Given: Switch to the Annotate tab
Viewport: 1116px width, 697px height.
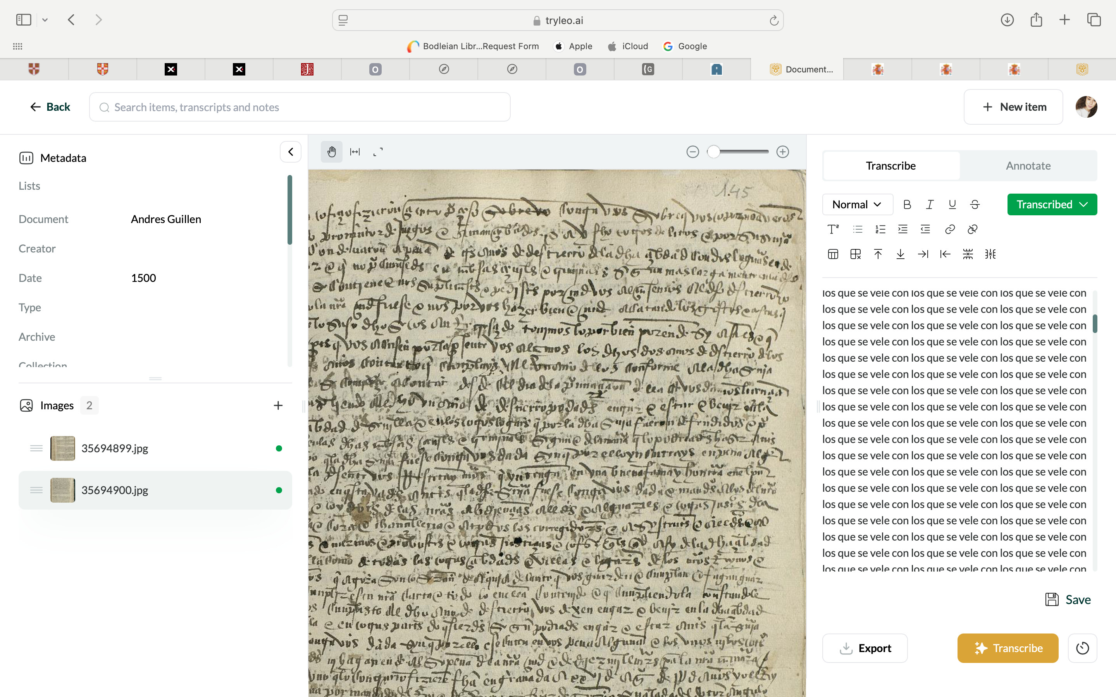Looking at the screenshot, I should (1028, 165).
